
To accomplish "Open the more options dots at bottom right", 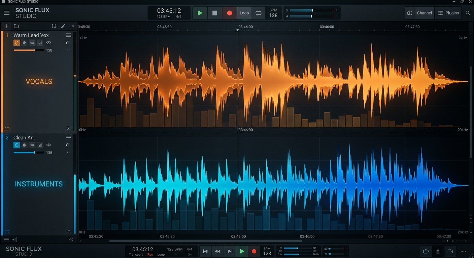I will (x=463, y=251).
